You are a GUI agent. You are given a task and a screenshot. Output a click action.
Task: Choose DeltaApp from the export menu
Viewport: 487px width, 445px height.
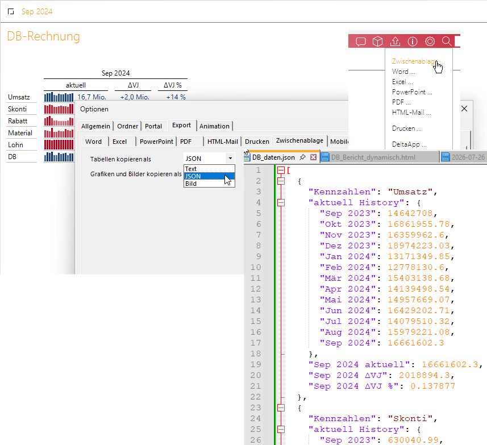click(x=409, y=144)
